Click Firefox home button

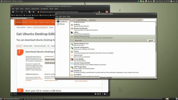[x=29, y=12]
